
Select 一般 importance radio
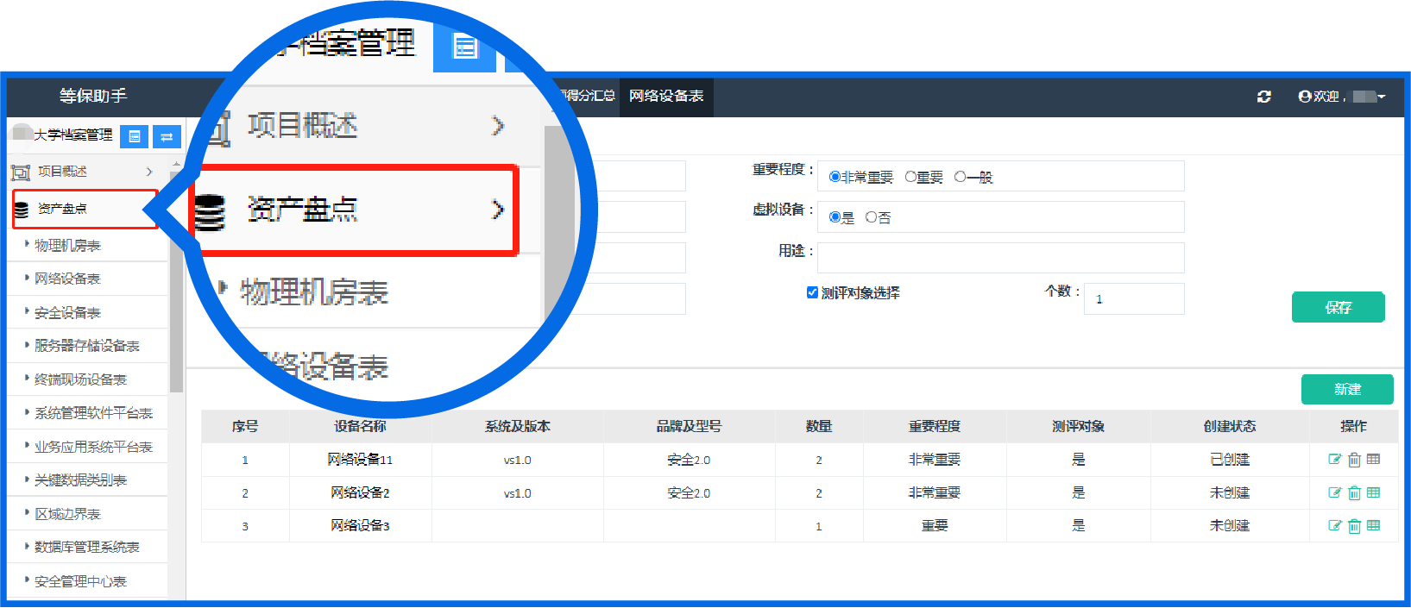(960, 177)
